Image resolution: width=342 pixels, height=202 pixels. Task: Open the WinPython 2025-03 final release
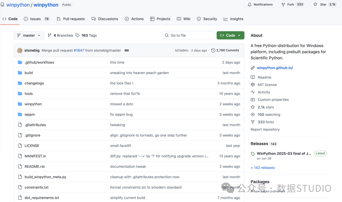tap(284, 153)
